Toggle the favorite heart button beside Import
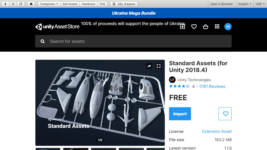 click(x=225, y=114)
